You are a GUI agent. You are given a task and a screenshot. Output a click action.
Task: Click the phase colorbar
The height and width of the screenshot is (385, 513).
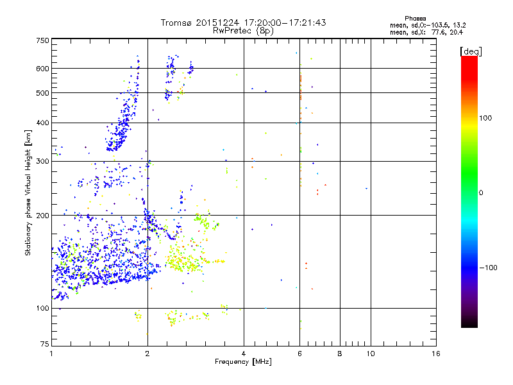pos(469,192)
